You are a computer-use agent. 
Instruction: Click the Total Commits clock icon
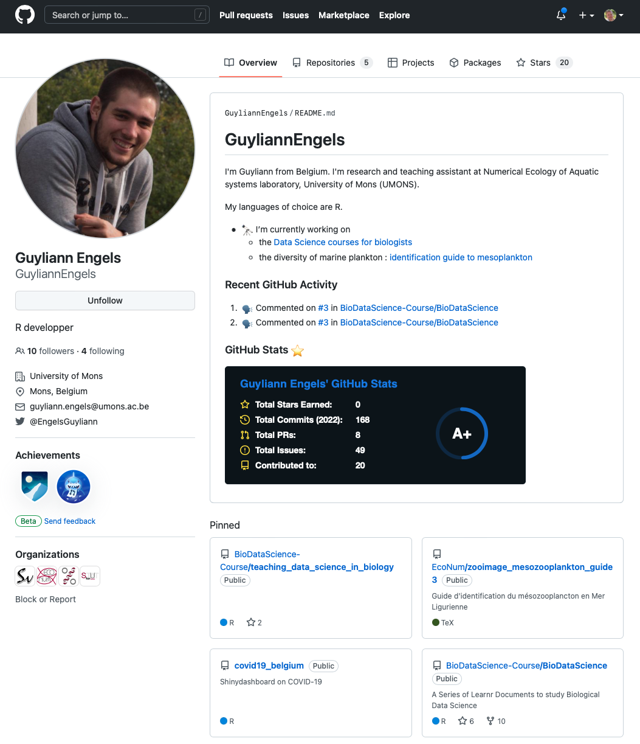245,420
